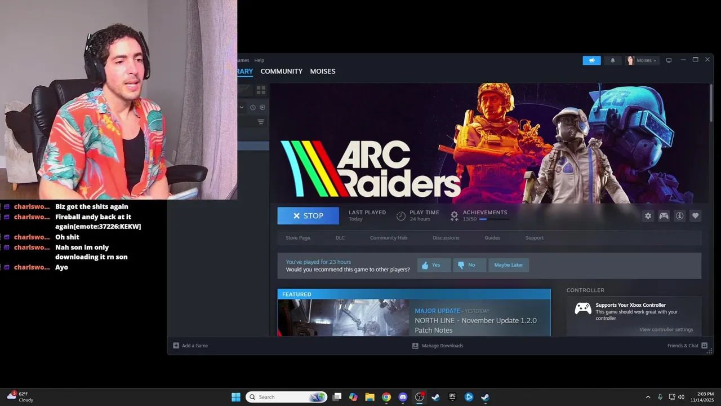The height and width of the screenshot is (406, 721).
Task: View controller settings link
Action: tap(666, 330)
